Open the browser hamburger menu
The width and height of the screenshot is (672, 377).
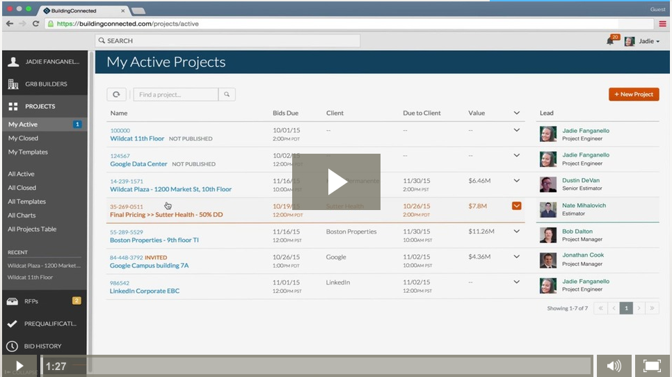tap(662, 24)
